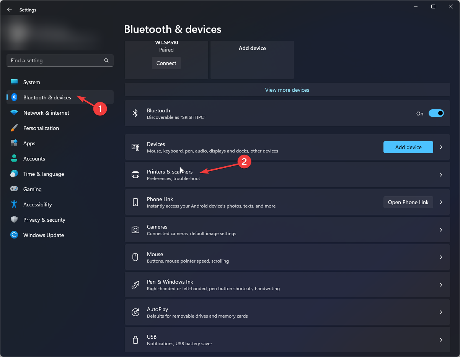Connect the paired WI-SP510 device

pos(166,63)
